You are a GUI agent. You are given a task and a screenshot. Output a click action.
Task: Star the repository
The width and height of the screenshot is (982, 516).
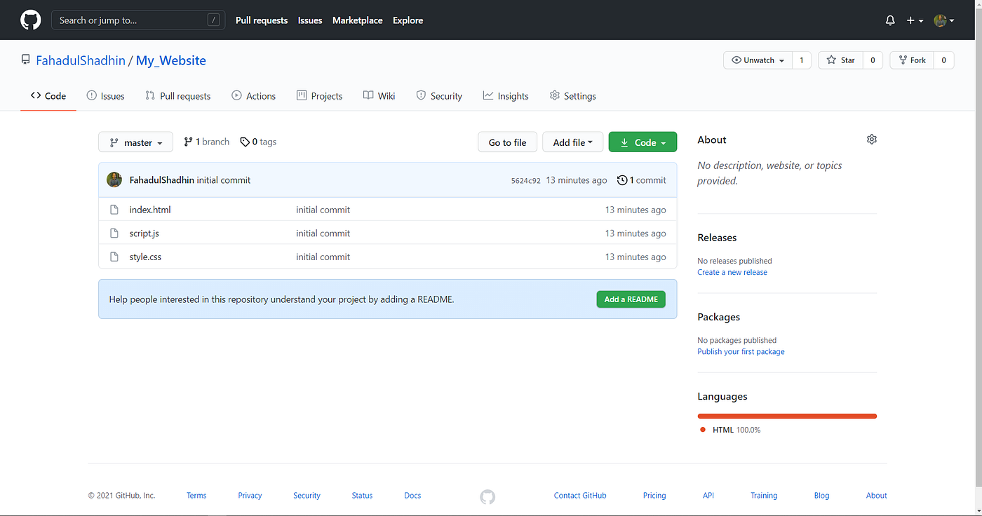click(x=840, y=60)
